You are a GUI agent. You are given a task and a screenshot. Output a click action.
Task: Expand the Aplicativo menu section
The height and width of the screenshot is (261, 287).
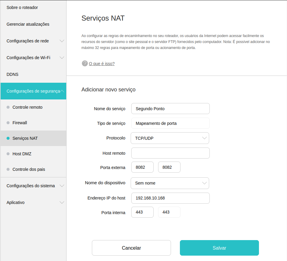point(33,202)
